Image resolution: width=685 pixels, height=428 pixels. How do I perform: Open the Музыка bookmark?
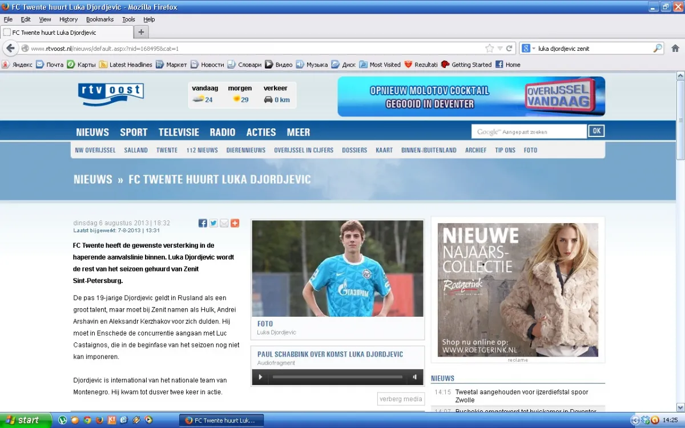(312, 64)
